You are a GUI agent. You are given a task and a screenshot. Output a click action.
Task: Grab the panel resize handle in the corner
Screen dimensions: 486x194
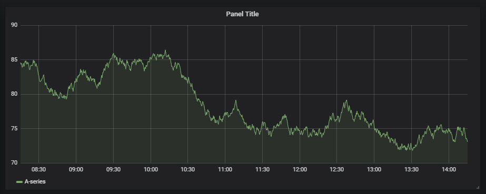pos(478,187)
